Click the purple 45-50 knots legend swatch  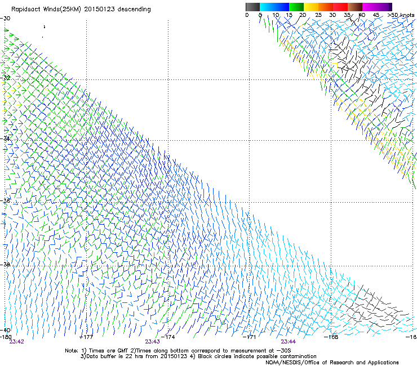(x=384, y=7)
